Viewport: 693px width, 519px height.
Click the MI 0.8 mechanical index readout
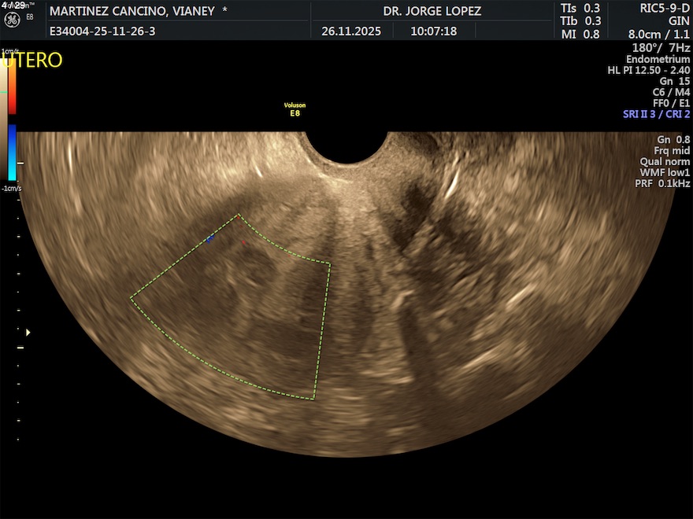(x=580, y=34)
